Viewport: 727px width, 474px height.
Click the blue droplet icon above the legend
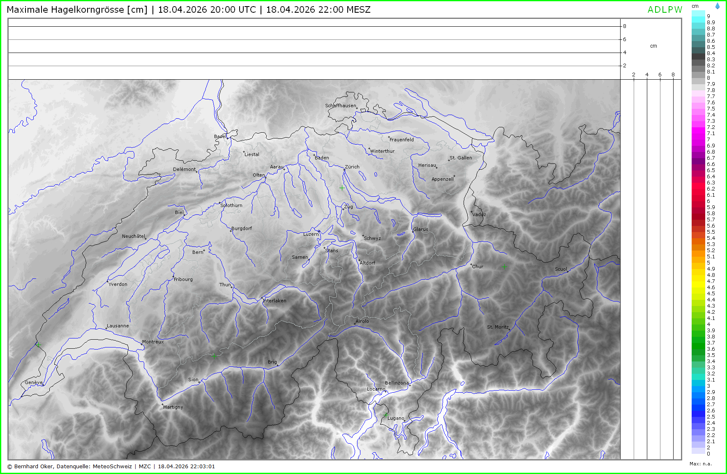pos(718,6)
